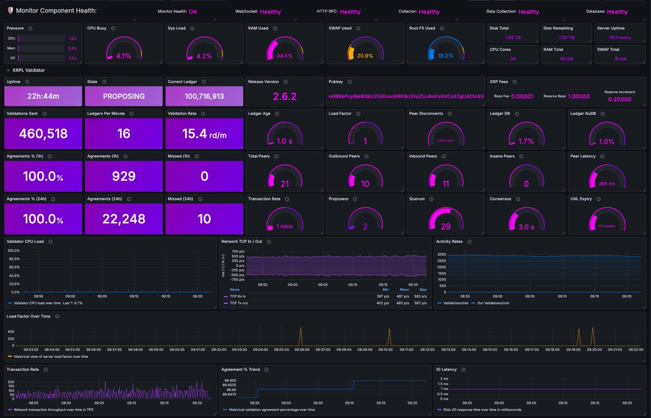Click the info icon beside Validations Sent
The width and height of the screenshot is (651, 418).
pyautogui.click(x=44, y=113)
